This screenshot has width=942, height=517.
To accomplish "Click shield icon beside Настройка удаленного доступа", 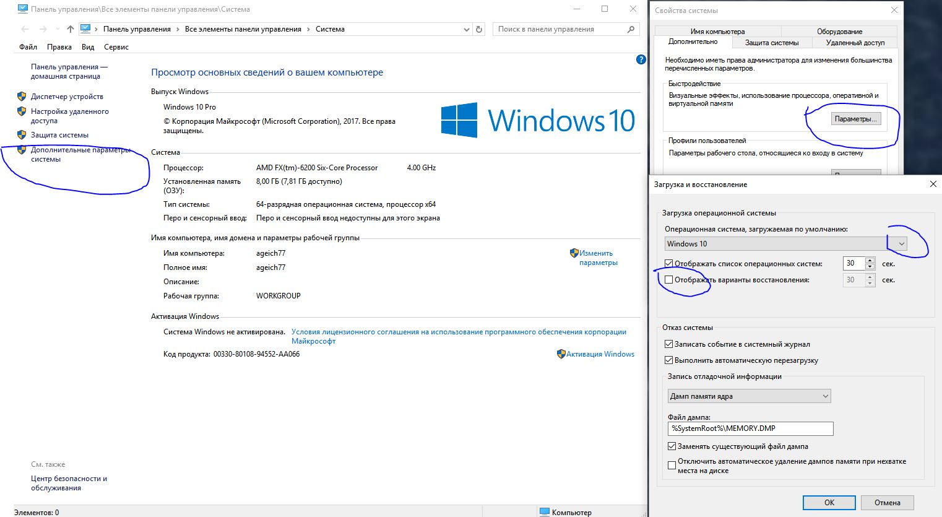I will pos(22,111).
